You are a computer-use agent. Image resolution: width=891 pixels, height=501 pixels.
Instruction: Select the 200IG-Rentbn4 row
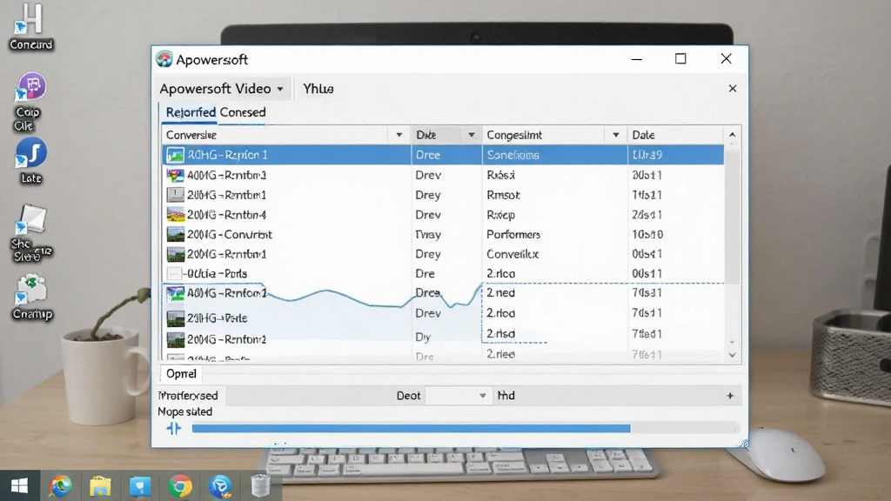pos(443,215)
